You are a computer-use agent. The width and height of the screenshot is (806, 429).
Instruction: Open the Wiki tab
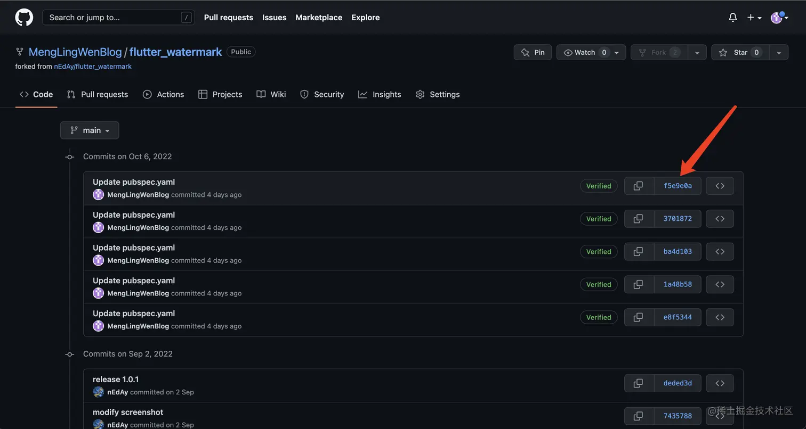click(271, 94)
